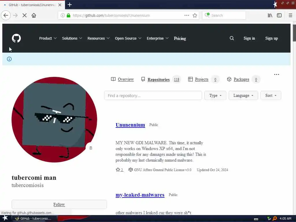Open the Ununennium repository link
This screenshot has width=296, height=222.
(x=130, y=125)
